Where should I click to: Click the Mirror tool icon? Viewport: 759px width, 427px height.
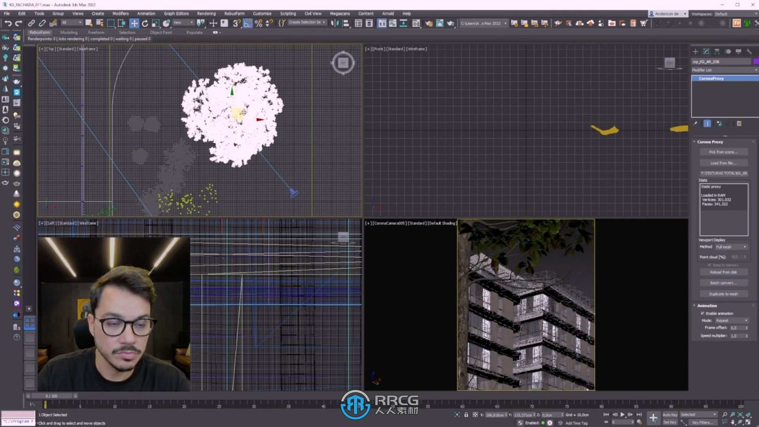click(334, 23)
